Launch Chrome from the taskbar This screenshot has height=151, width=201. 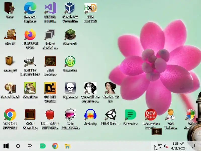(55, 146)
